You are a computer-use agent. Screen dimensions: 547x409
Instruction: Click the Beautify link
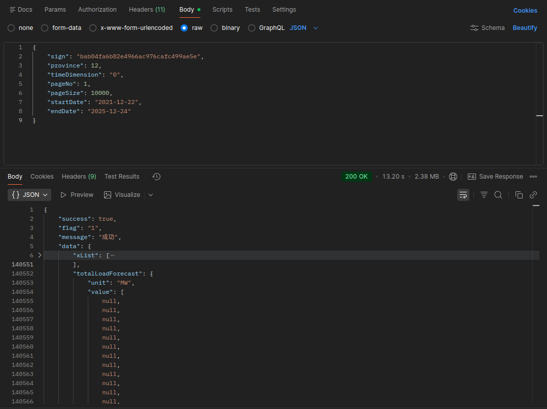[525, 28]
